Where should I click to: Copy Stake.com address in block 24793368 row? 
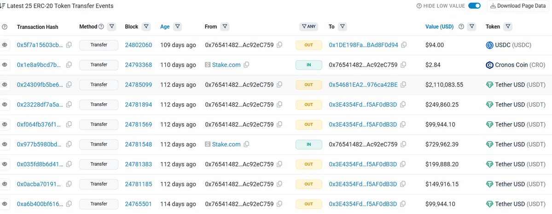tap(246, 65)
